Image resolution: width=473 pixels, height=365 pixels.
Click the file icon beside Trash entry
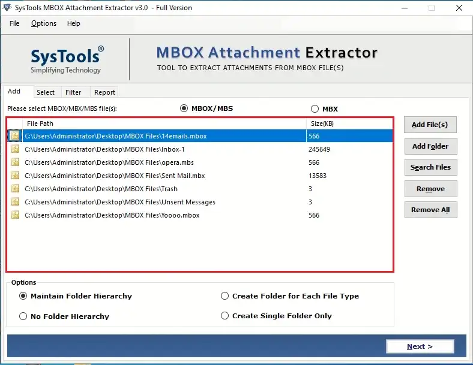coord(15,189)
